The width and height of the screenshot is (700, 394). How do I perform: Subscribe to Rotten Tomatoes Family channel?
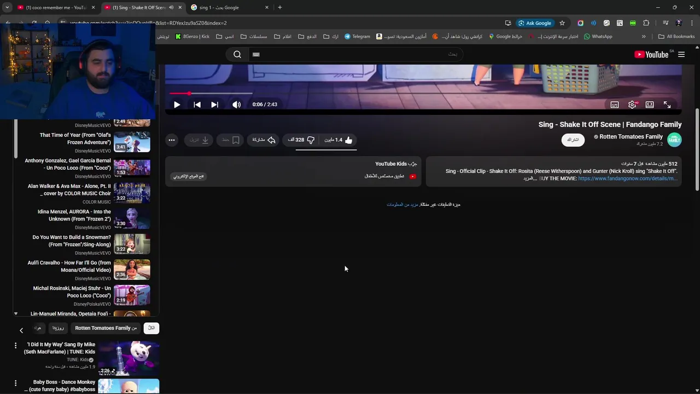[573, 140]
